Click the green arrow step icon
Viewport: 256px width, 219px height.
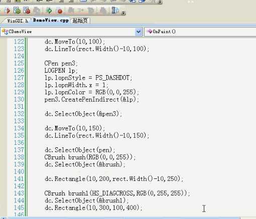(x=49, y=11)
